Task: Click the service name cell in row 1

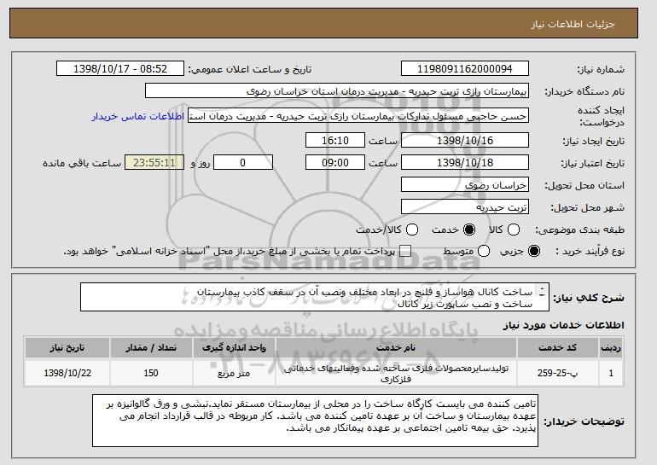Action: (396, 373)
